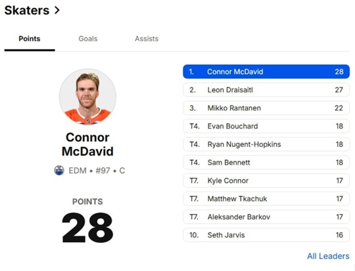The image size is (355, 271).
Task: Select Sam Bennett's leaderboard row
Action: coord(266,162)
